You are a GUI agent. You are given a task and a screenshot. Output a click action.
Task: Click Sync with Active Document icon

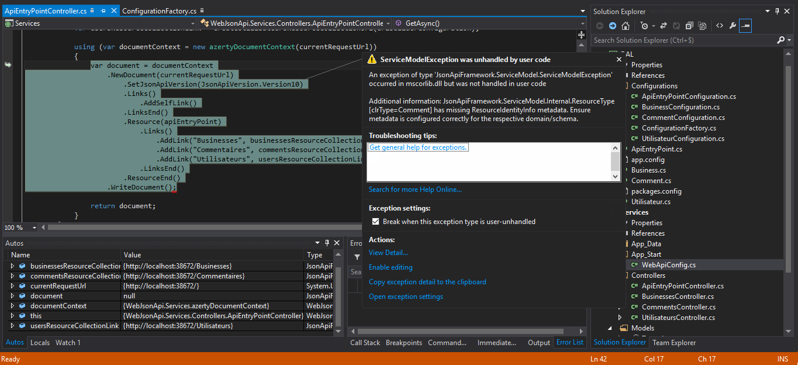(x=663, y=26)
